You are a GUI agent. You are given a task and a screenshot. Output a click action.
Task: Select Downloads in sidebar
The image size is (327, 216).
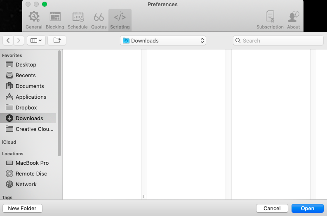[x=28, y=118]
